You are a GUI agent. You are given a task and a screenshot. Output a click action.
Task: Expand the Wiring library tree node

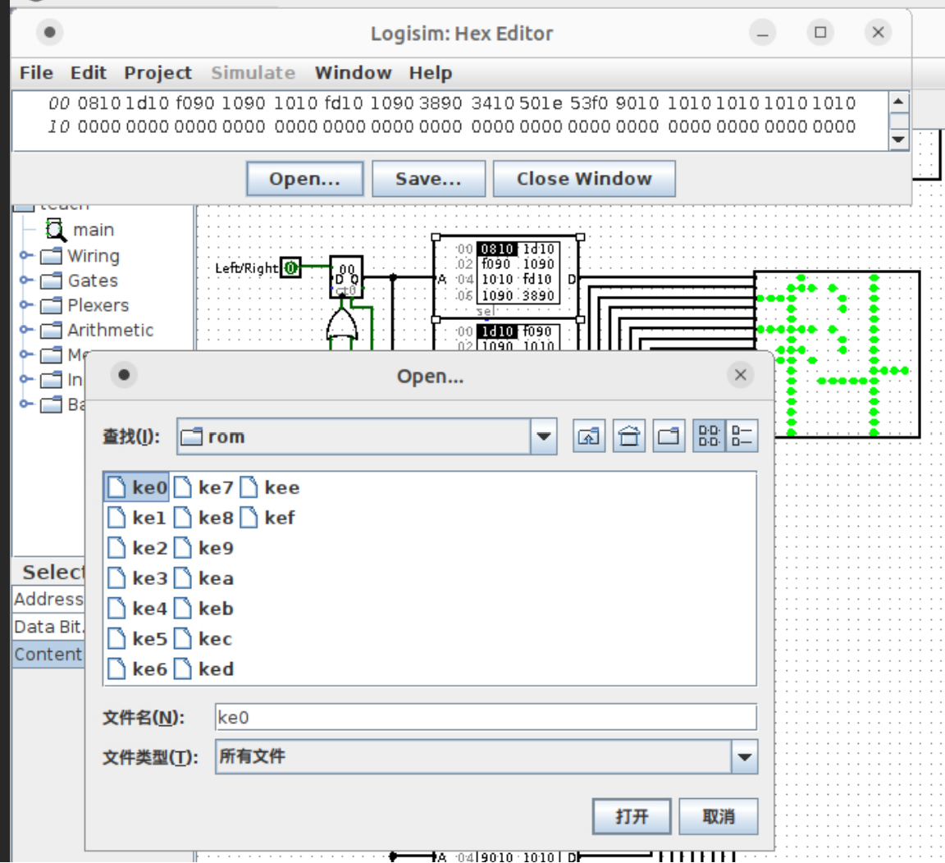tap(26, 256)
